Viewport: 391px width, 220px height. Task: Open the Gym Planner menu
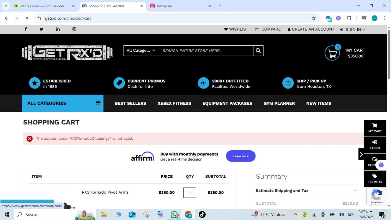[x=279, y=103]
